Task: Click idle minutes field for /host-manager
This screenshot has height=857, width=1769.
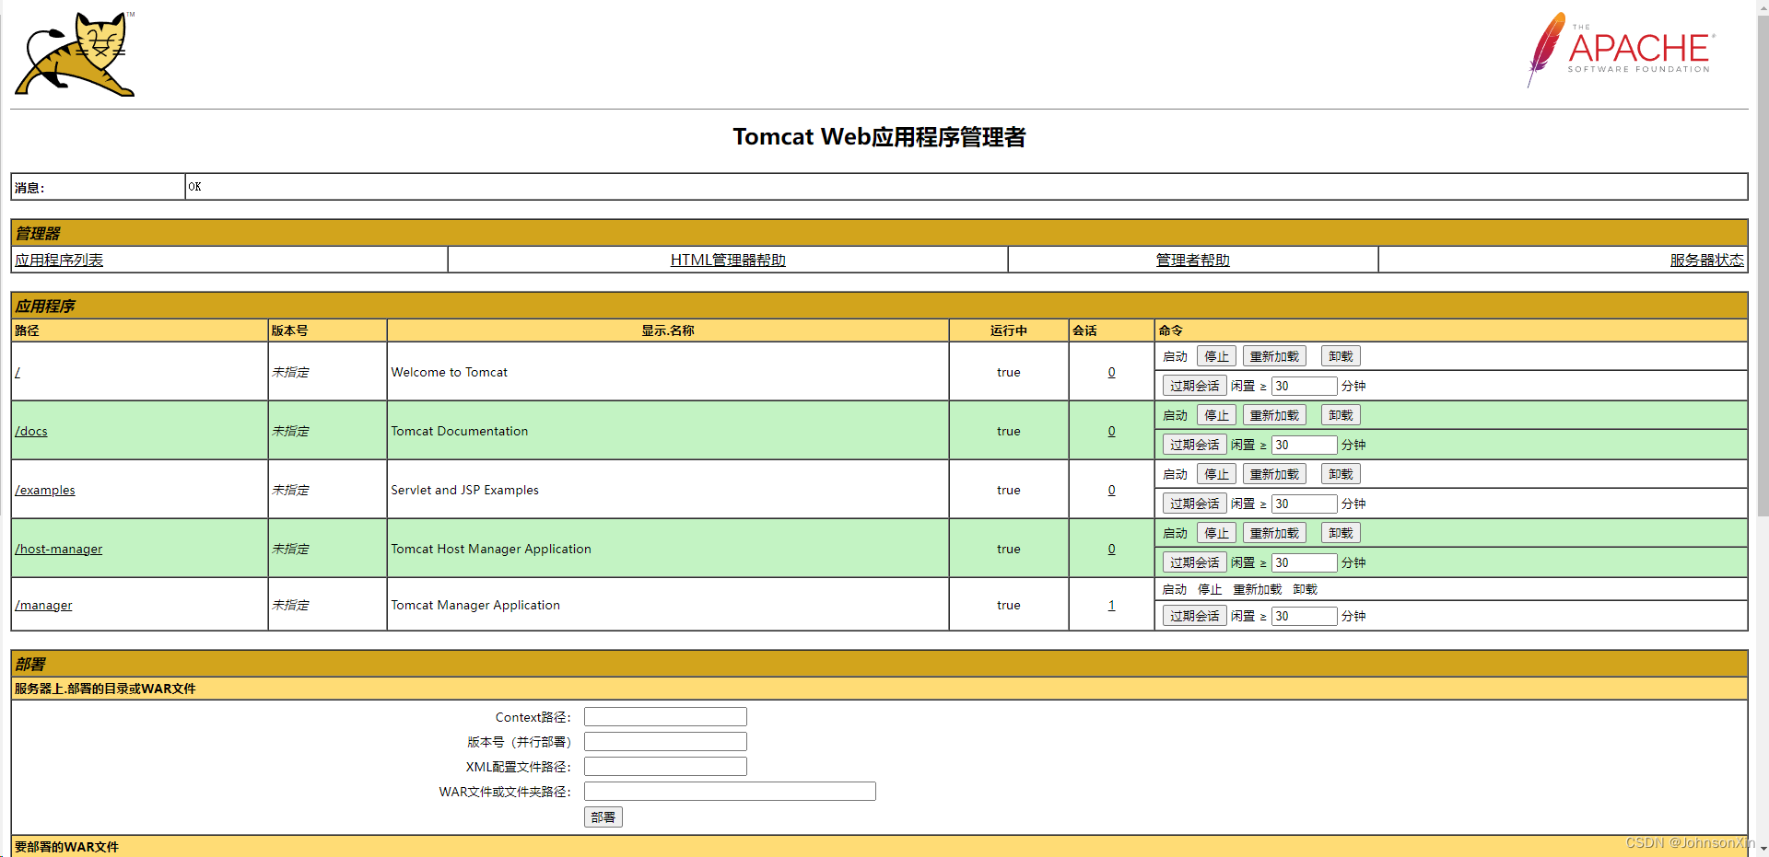Action: pyautogui.click(x=1304, y=562)
